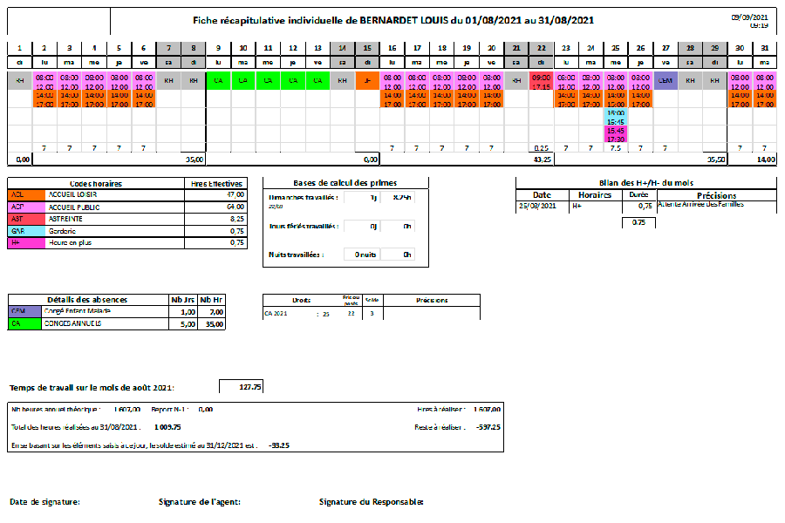Click the 8,25h Sunday hours value
This screenshot has height=523, width=785.
(x=401, y=197)
